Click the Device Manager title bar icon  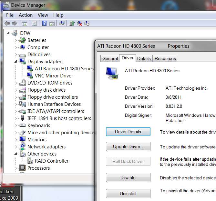pos(6,5)
